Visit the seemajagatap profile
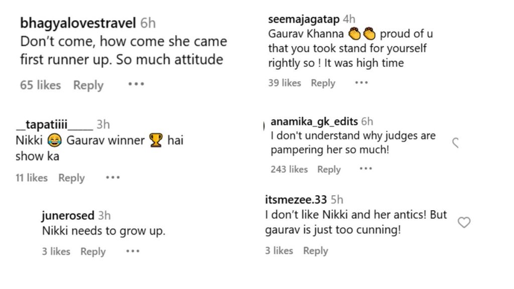This screenshot has width=514, height=289. click(x=304, y=20)
